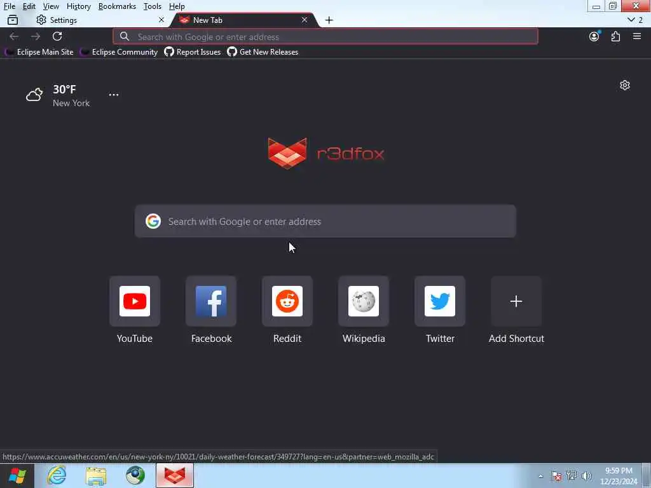Screen dimensions: 651x488
Task: Open the View menu
Action: point(51,6)
